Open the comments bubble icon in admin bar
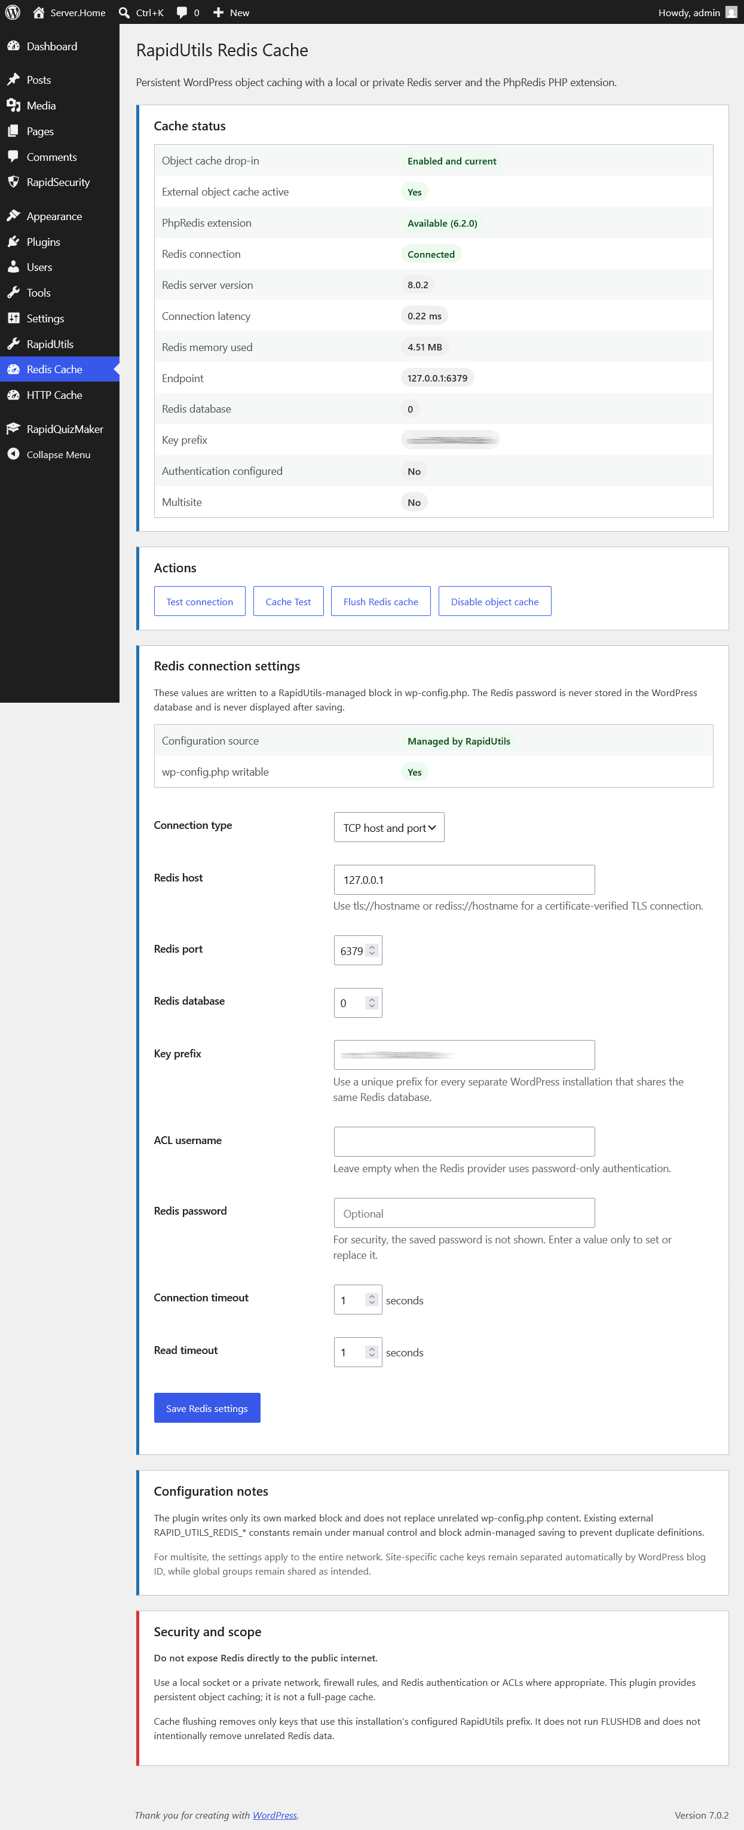This screenshot has width=744, height=1830. pos(182,12)
